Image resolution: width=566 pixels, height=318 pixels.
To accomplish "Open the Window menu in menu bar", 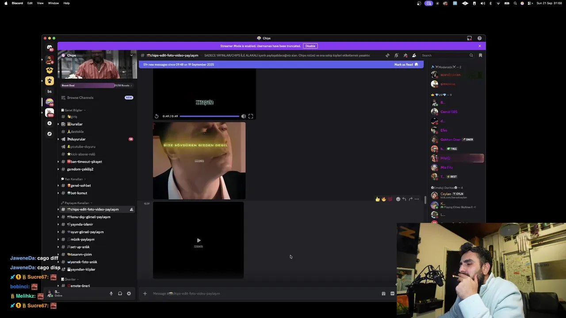I will 54,3.
